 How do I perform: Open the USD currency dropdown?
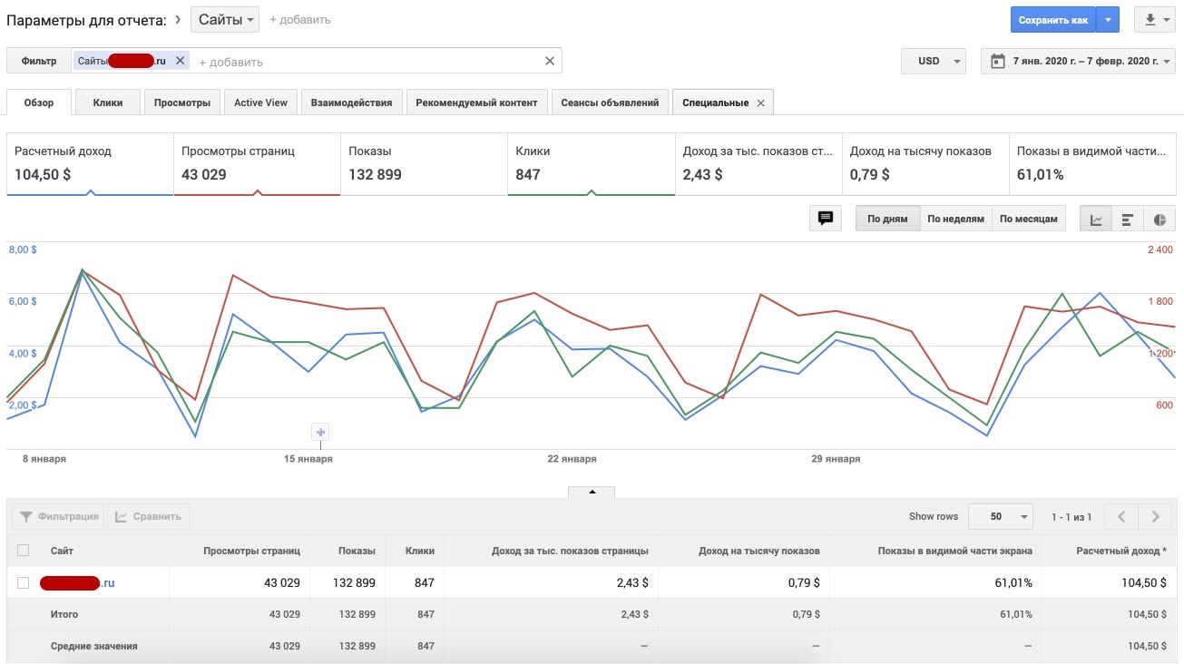[934, 61]
